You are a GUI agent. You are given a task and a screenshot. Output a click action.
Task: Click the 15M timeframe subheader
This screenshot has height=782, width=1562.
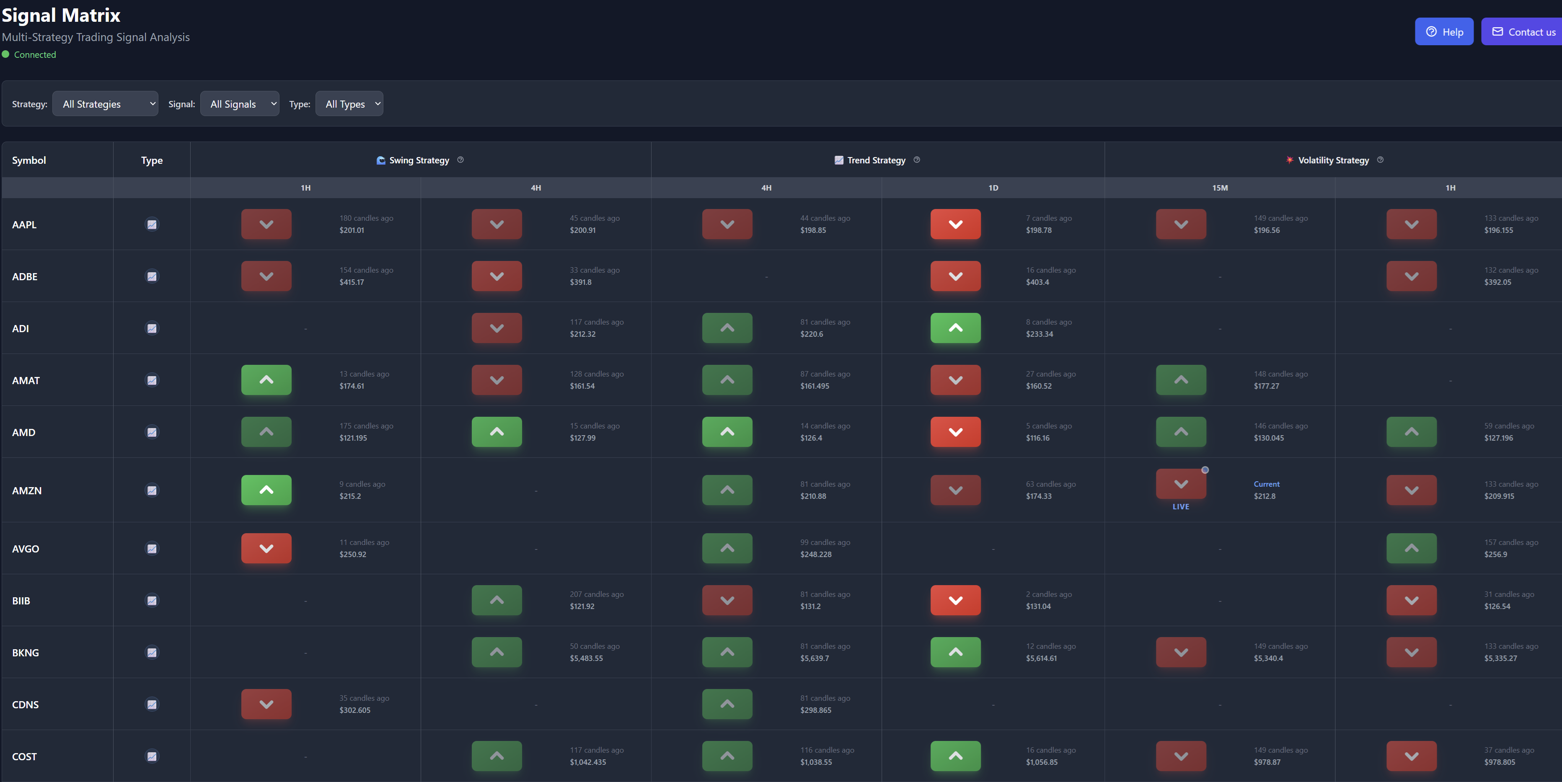click(x=1220, y=188)
